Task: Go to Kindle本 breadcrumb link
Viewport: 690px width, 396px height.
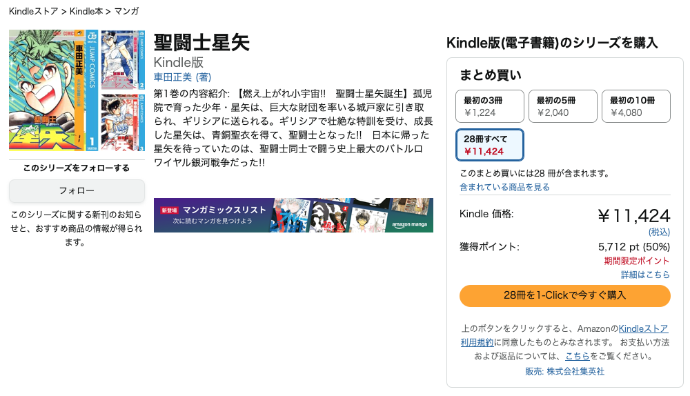Action: (x=86, y=11)
